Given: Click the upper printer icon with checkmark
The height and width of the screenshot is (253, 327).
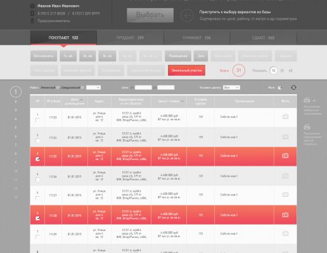Looking at the screenshot, I should [307, 100].
